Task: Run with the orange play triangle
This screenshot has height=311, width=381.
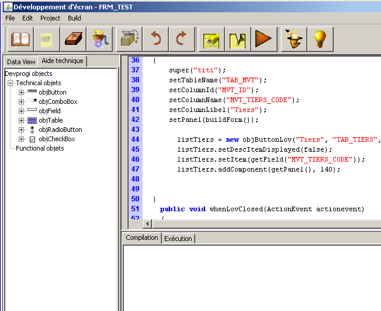Action: point(264,39)
